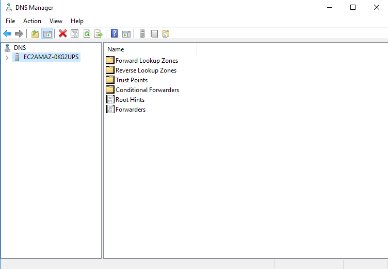Click the New Server toolbar icon

[142, 34]
